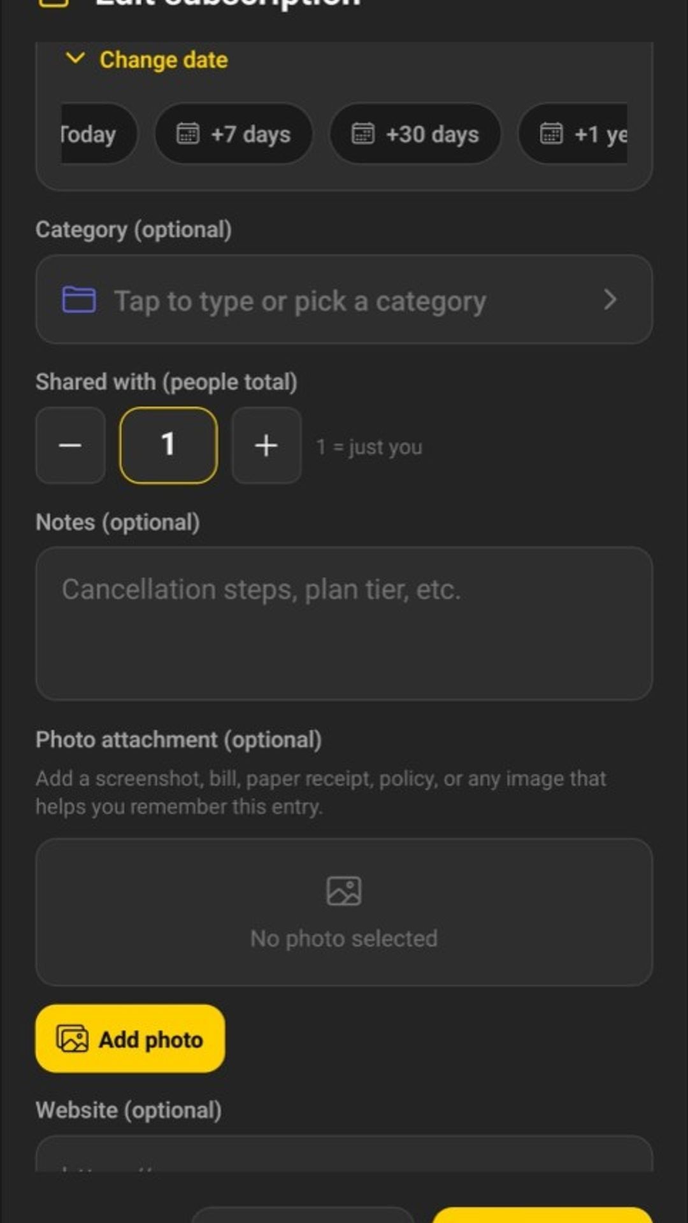This screenshot has height=1223, width=688.
Task: Click inside the Notes text area
Action: click(344, 621)
